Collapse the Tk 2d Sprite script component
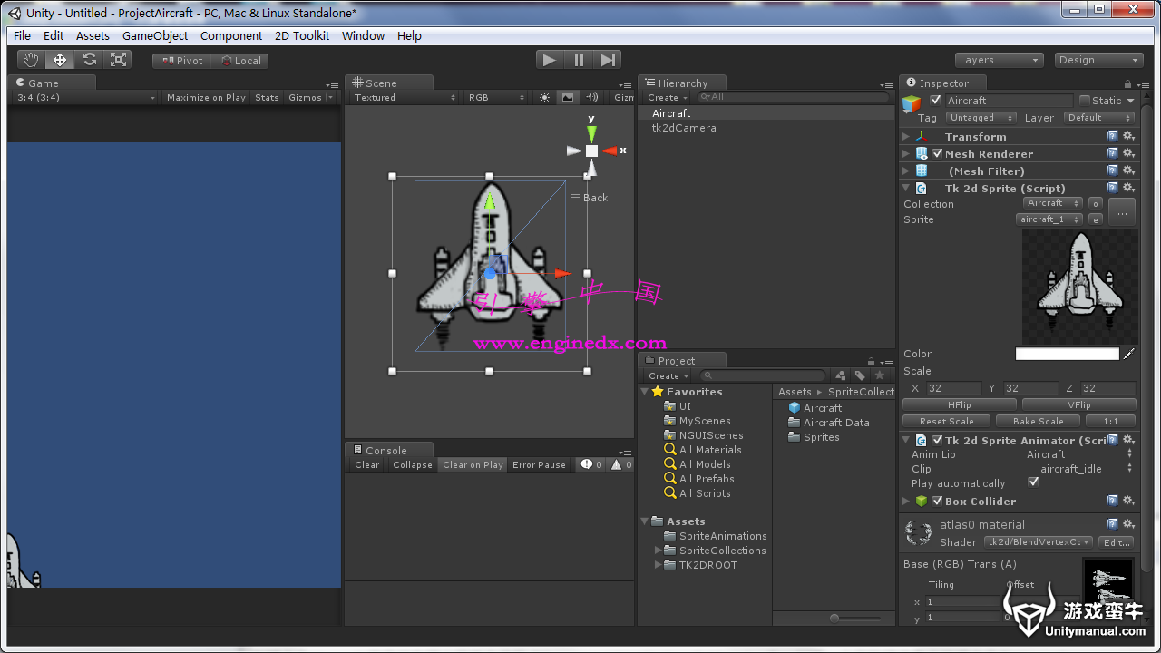Viewport: 1161px width, 653px height. pos(906,188)
